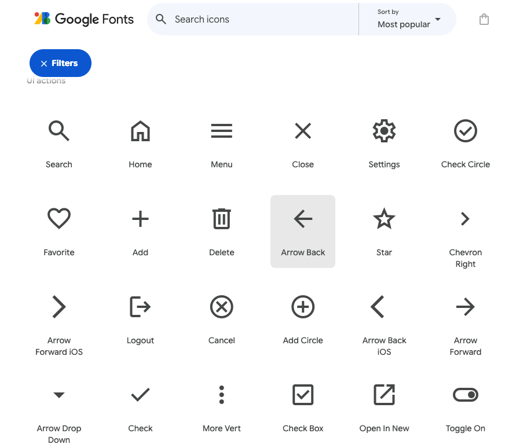Choose the Favorite heart icon
The width and height of the screenshot is (505, 448).
point(59,219)
